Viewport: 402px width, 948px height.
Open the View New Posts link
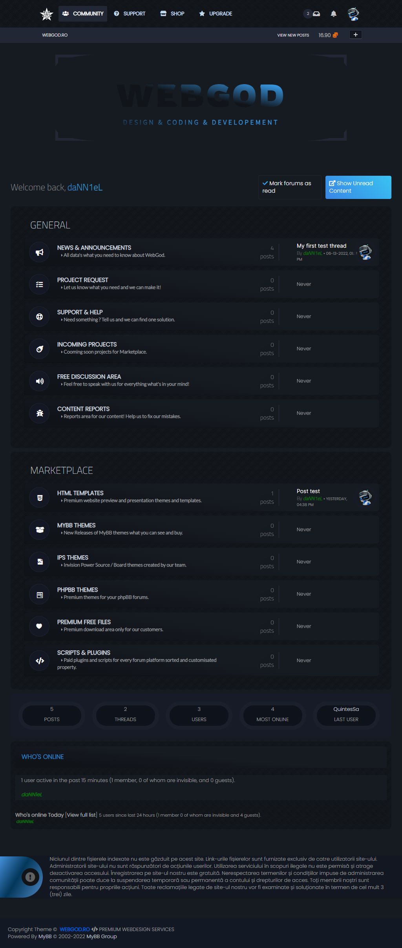pyautogui.click(x=293, y=35)
